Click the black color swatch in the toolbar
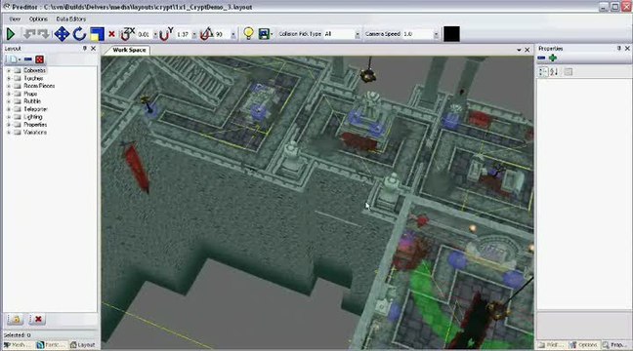 (x=451, y=34)
